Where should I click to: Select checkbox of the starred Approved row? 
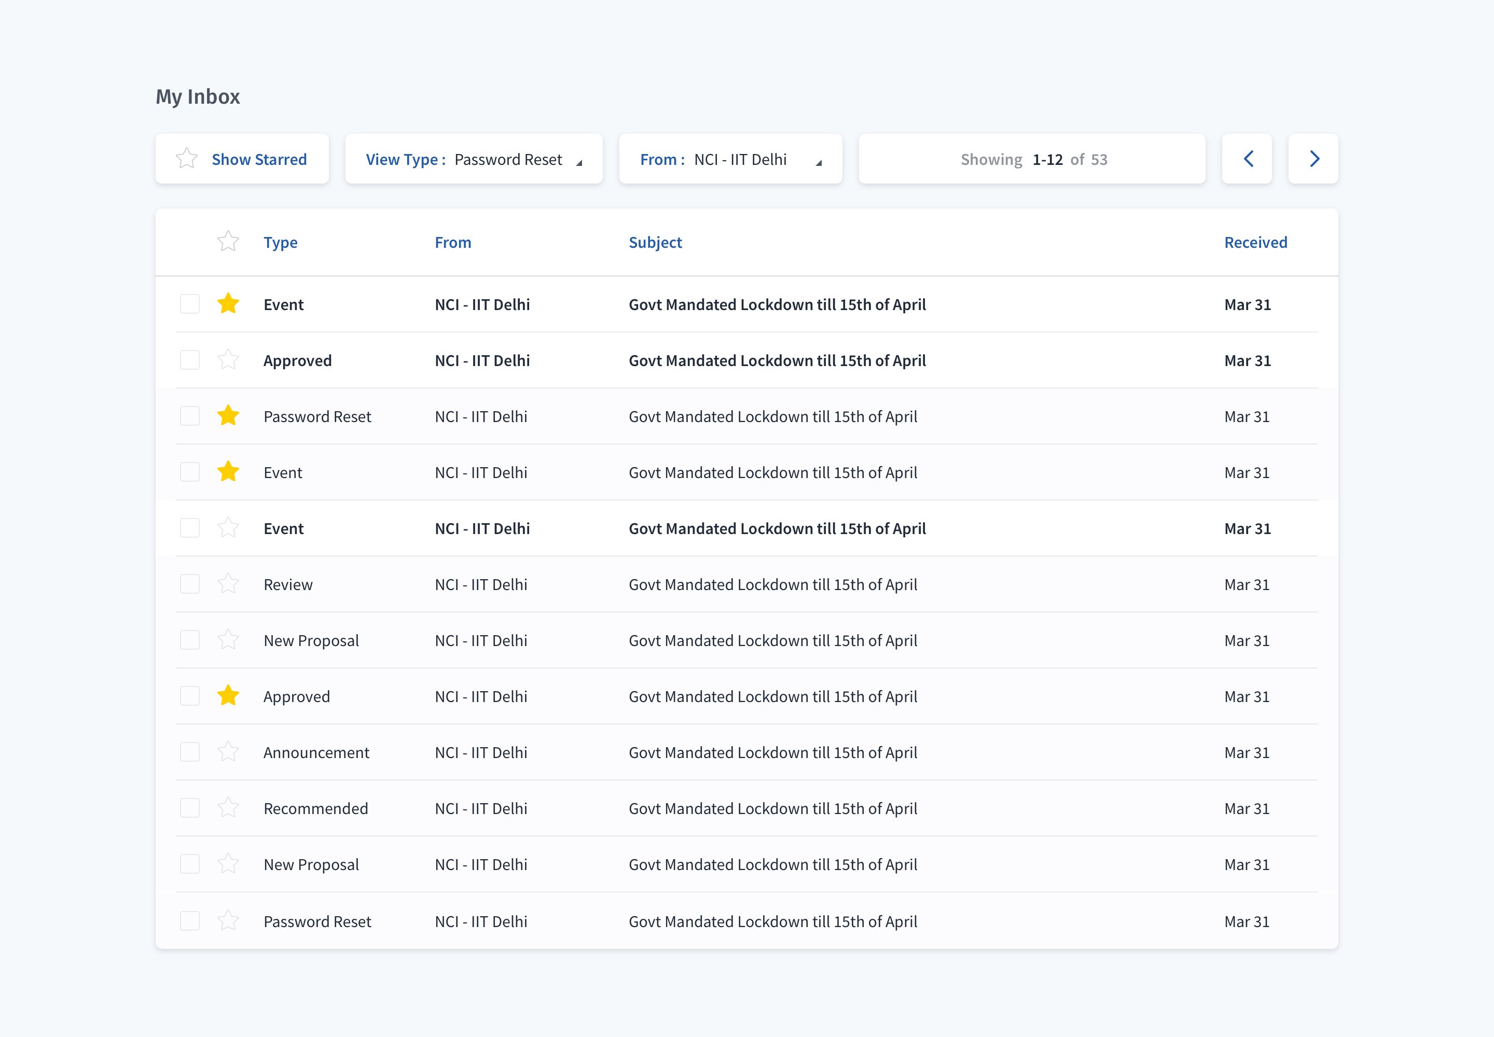point(190,696)
